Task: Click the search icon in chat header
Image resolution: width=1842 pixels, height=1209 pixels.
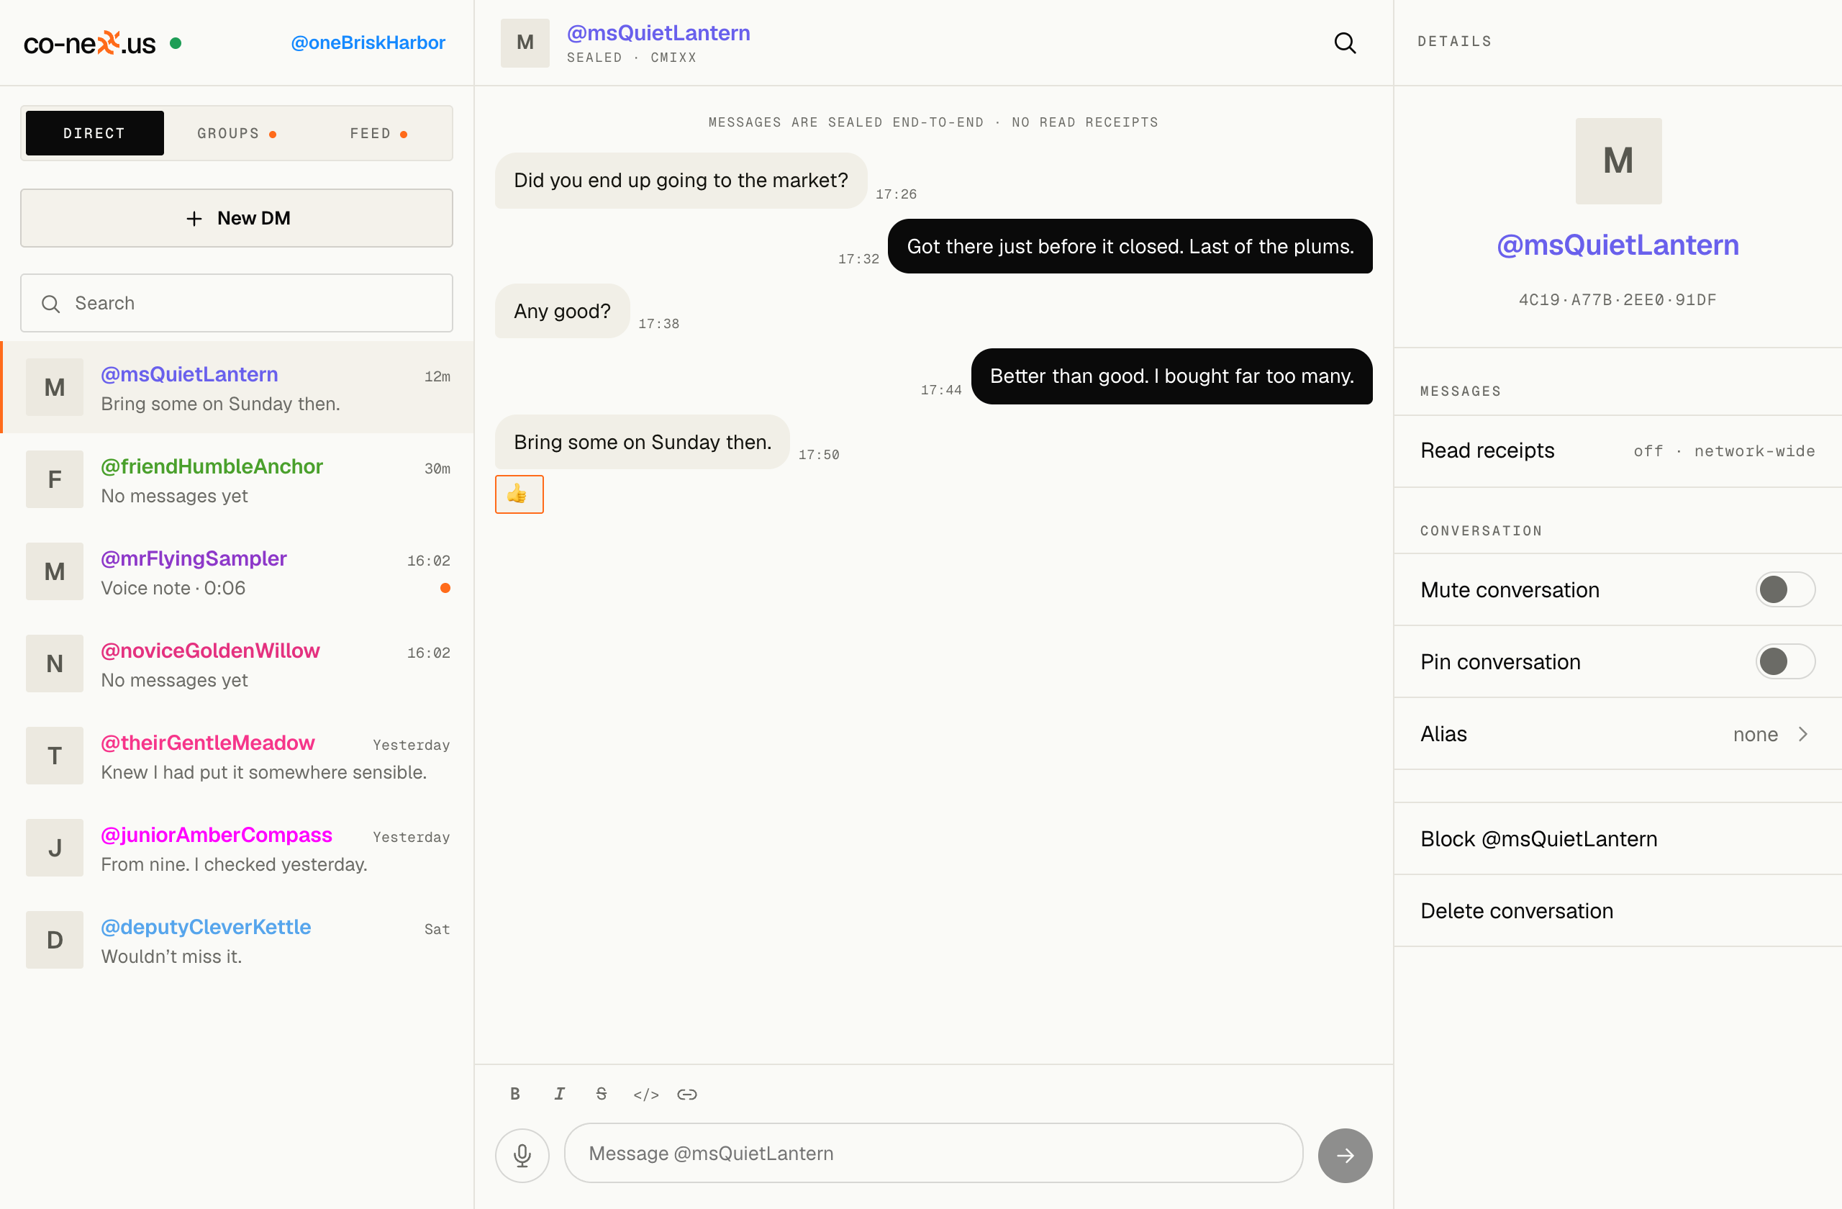Action: click(x=1345, y=42)
